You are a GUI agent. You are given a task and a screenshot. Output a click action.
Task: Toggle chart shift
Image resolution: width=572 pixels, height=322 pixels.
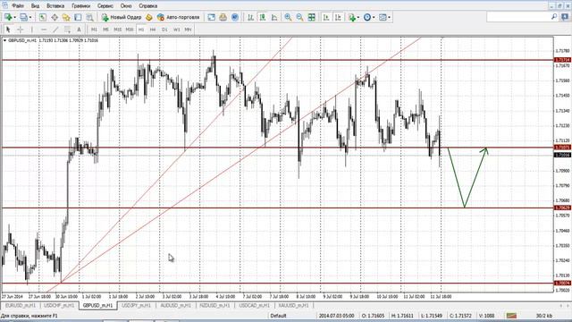coord(338,17)
